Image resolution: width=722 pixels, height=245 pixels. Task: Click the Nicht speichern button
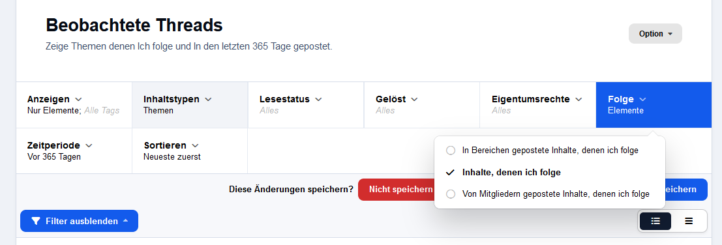click(x=397, y=190)
